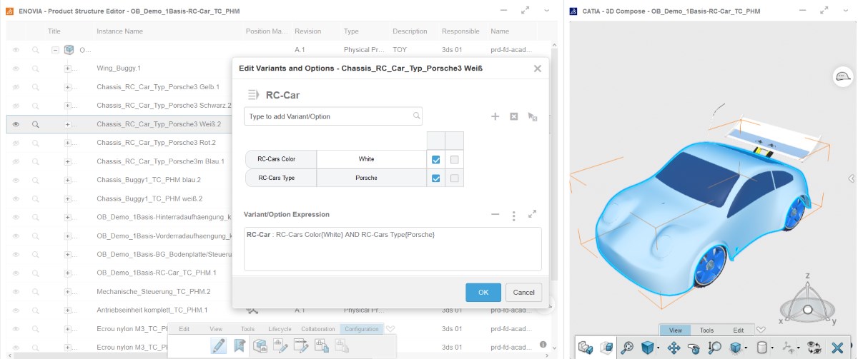Click the bookmark edit icon in Configuration toolbar

coord(240,346)
